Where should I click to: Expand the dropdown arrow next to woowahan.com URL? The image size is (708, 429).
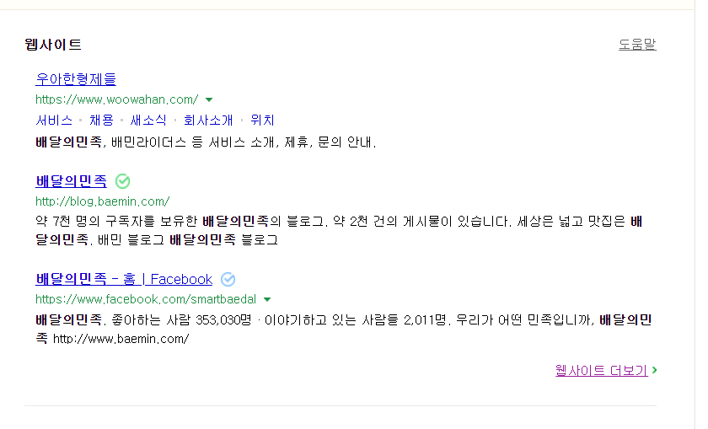pyautogui.click(x=209, y=99)
